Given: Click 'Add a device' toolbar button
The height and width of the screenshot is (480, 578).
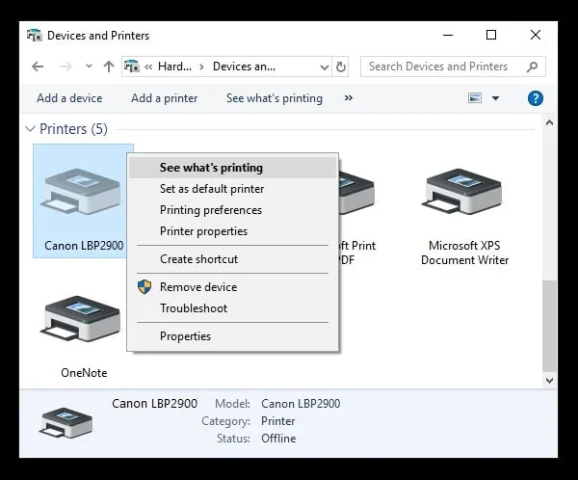Looking at the screenshot, I should (69, 98).
